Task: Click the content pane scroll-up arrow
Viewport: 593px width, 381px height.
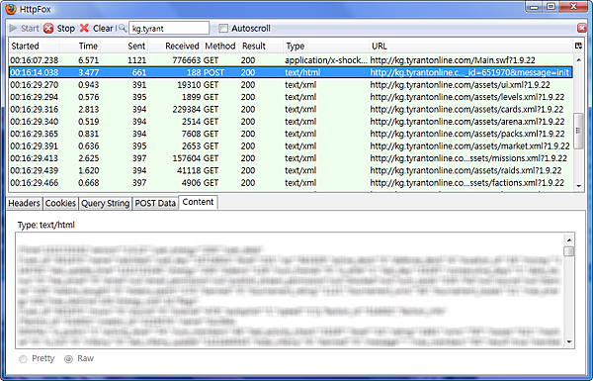Action: point(569,240)
